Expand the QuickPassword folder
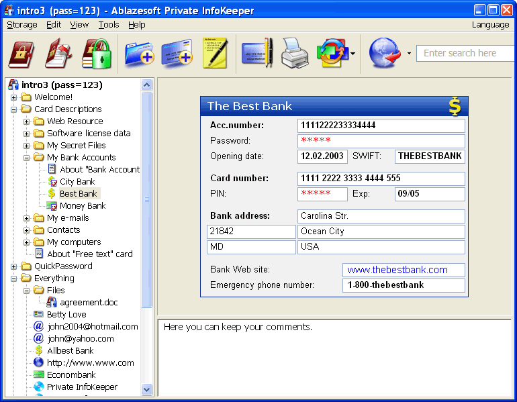This screenshot has height=402, width=517. [x=13, y=266]
